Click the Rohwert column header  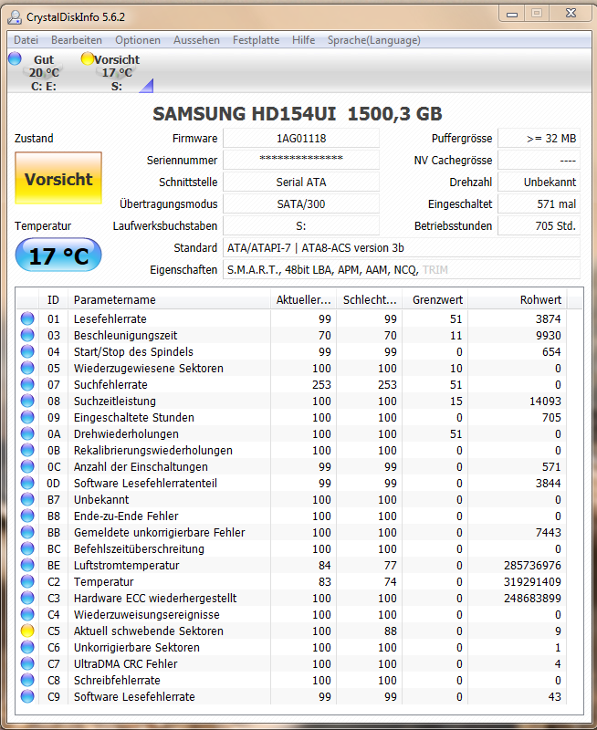tap(518, 300)
